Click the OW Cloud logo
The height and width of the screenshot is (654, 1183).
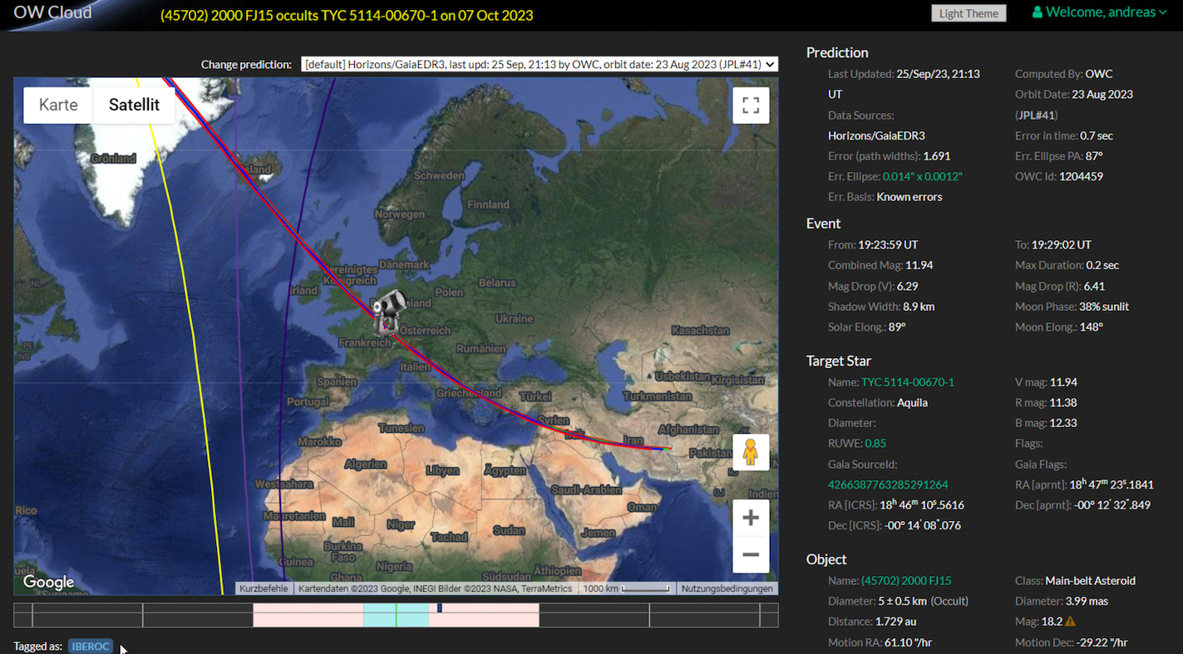52,12
